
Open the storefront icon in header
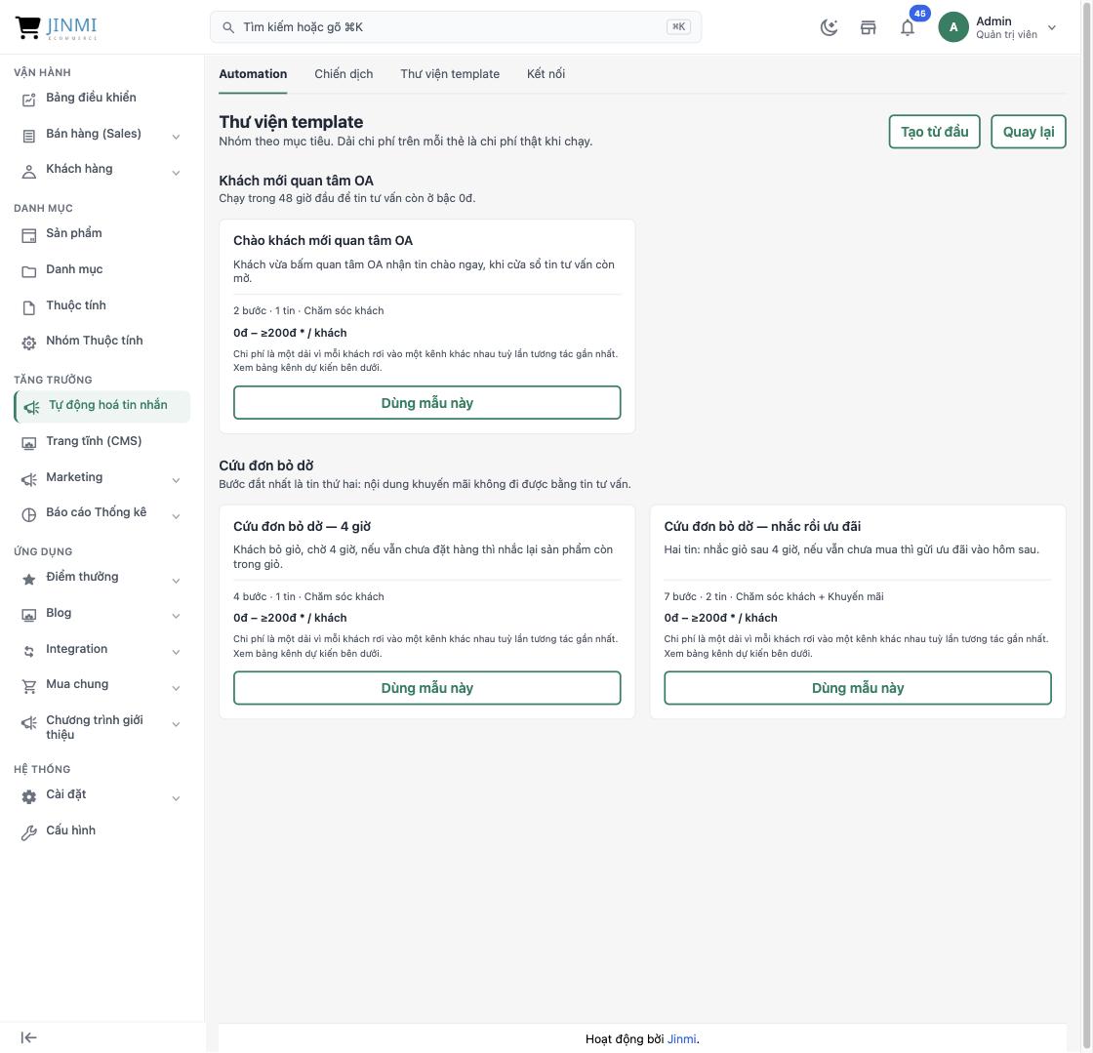pos(868,28)
